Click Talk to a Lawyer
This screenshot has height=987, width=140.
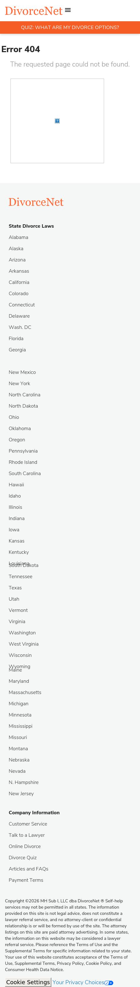[27, 835]
